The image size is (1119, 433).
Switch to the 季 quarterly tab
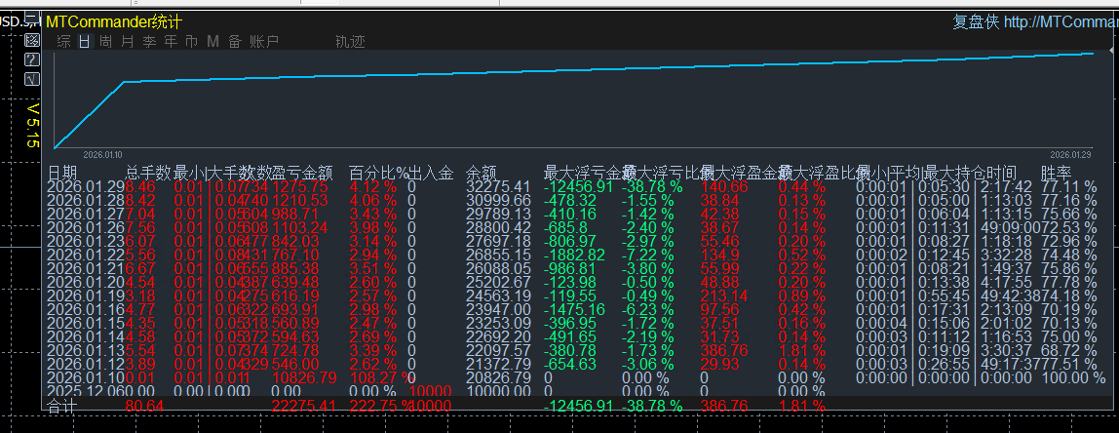pos(149,42)
